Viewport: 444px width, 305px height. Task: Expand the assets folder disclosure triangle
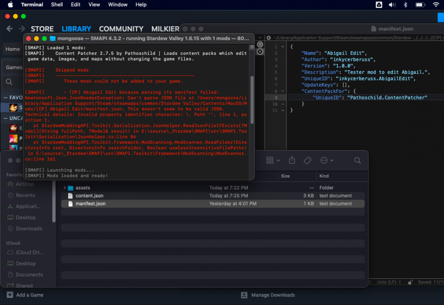coord(65,188)
